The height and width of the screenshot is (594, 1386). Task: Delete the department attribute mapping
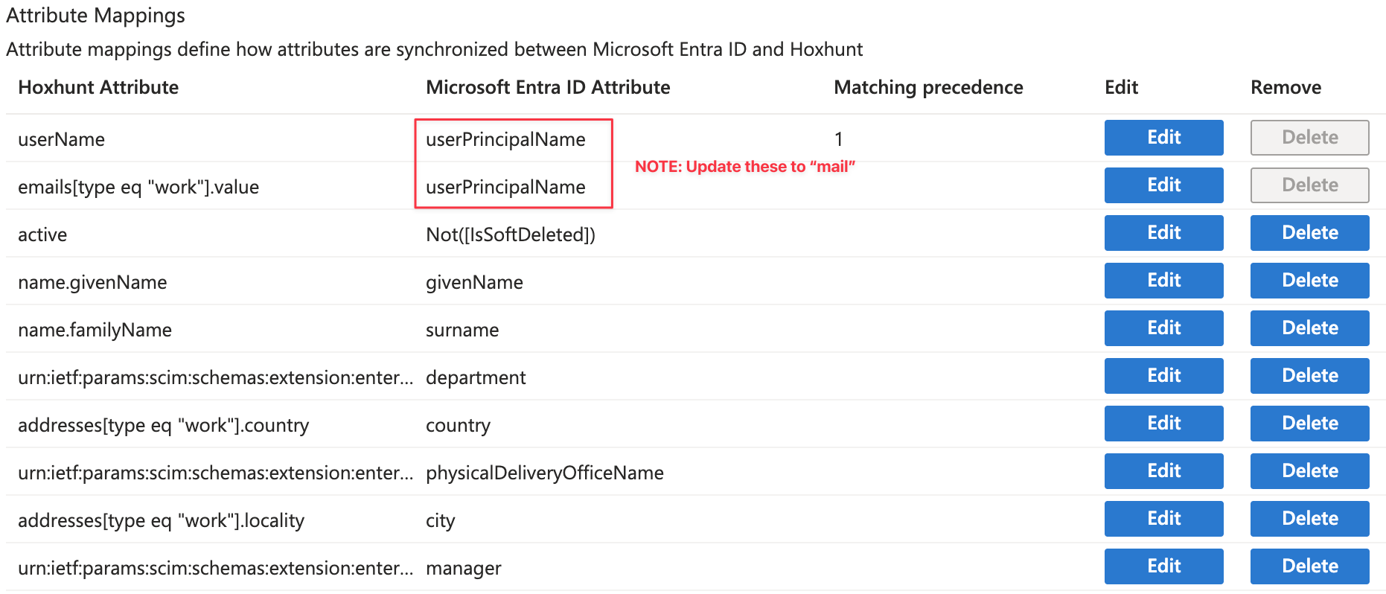pyautogui.click(x=1309, y=376)
